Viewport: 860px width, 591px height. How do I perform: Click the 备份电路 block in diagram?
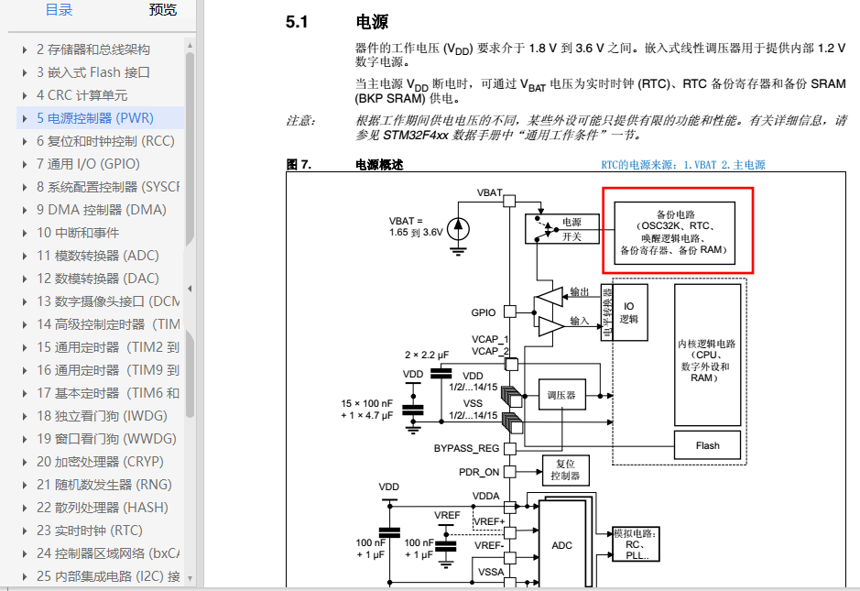675,233
